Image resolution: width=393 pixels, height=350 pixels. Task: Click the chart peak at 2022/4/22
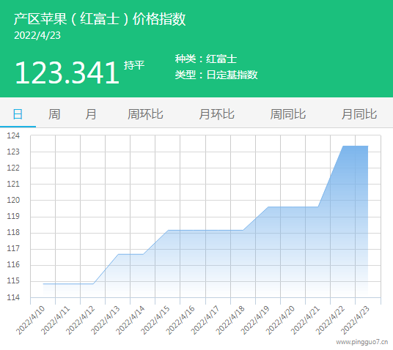343,146
